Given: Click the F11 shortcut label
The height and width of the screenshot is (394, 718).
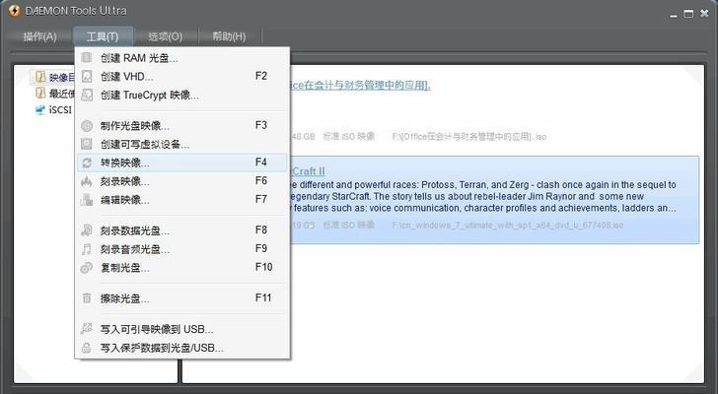Looking at the screenshot, I should [x=263, y=298].
